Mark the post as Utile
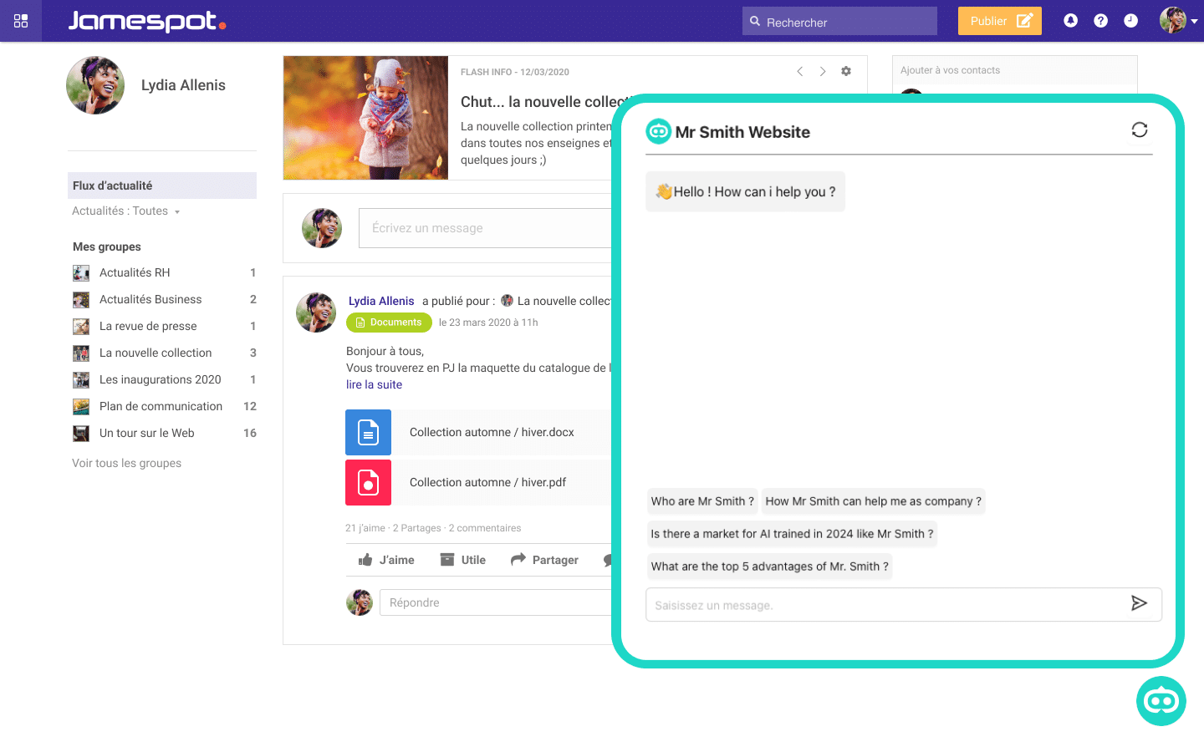Screen dimensions: 1204x752 coord(463,560)
